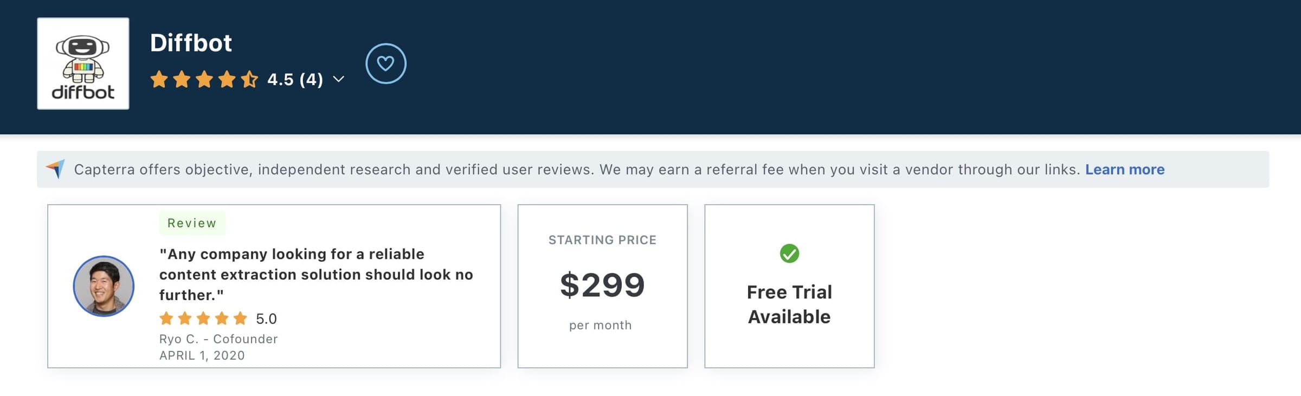Screen dimensions: 1301x396
Task: Click the green Free Trial checkmark icon
Action: click(789, 254)
